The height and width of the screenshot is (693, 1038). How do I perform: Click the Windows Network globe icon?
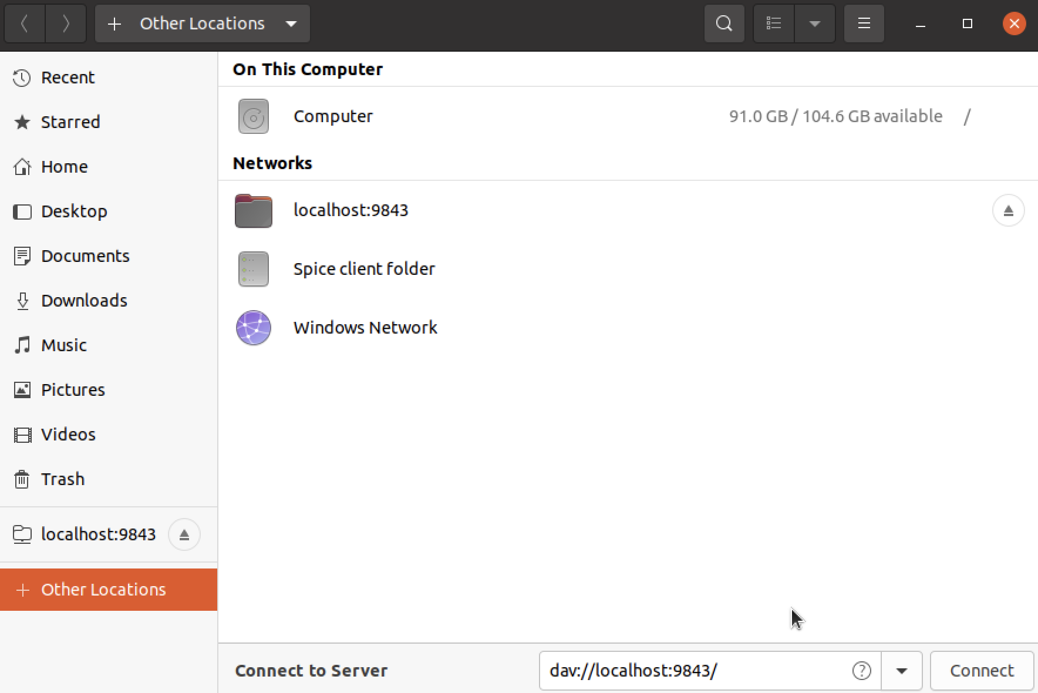click(x=254, y=328)
